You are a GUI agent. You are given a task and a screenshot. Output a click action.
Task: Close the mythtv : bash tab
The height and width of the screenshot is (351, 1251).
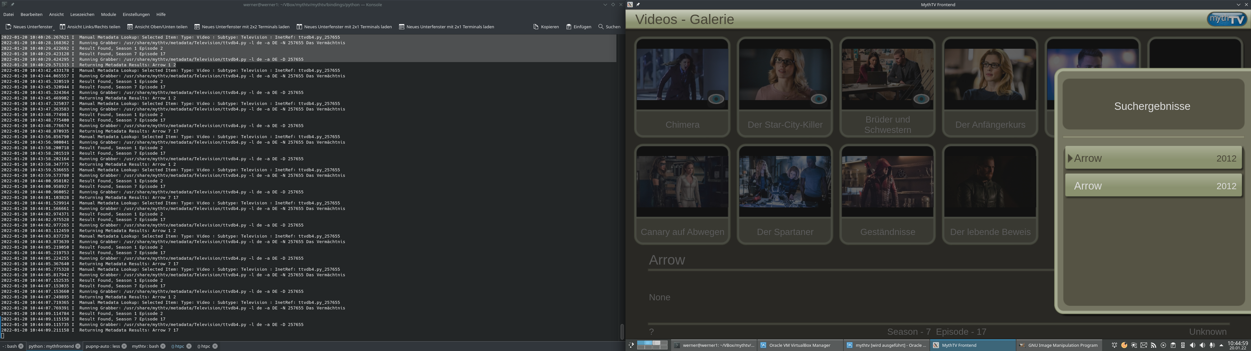pyautogui.click(x=163, y=346)
